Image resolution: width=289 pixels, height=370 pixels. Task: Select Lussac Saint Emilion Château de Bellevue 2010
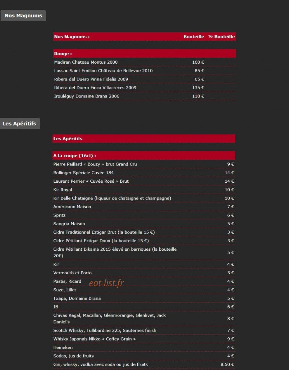tap(103, 71)
